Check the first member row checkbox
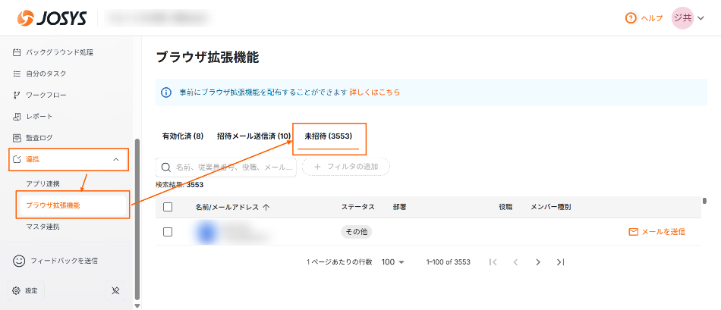 tap(168, 232)
